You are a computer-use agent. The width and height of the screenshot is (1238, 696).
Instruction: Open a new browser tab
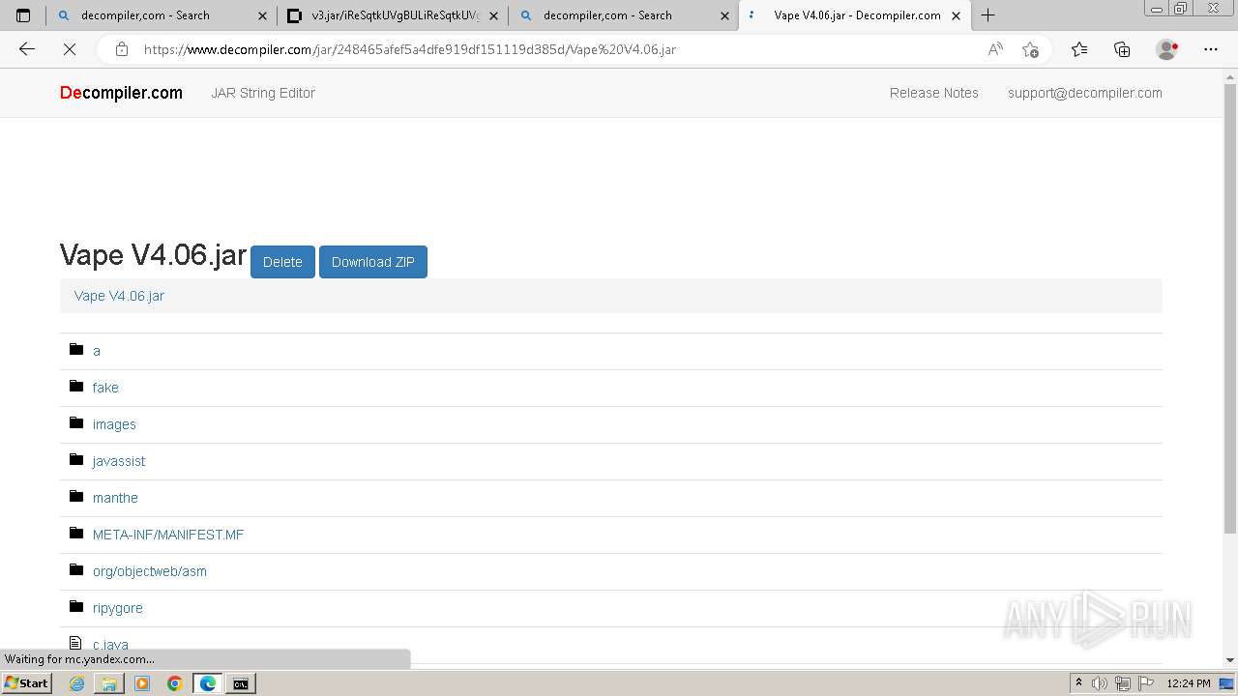987,15
